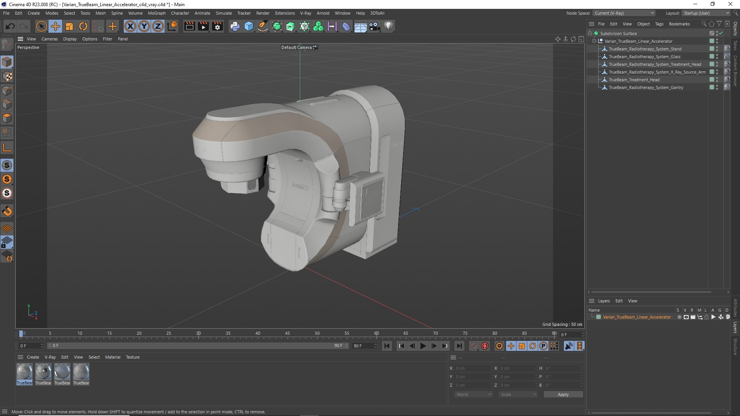The image size is (740, 416).
Task: Activate the Rotate tool
Action: coord(83,26)
